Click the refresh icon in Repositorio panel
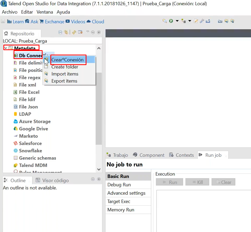This screenshot has width=251, height=232. pos(74,32)
